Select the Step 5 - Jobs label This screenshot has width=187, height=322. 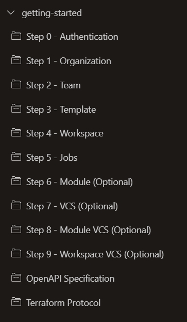(52, 158)
